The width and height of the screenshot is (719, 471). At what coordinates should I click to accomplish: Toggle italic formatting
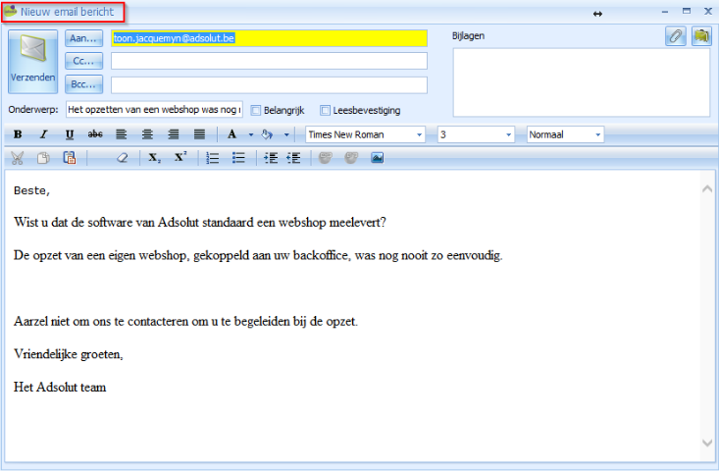tap(43, 134)
